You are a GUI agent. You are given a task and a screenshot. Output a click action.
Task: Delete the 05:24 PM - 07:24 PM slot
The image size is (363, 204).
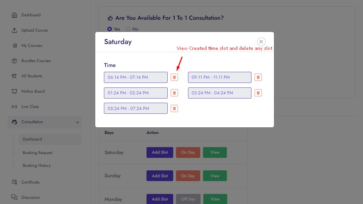coord(175,109)
